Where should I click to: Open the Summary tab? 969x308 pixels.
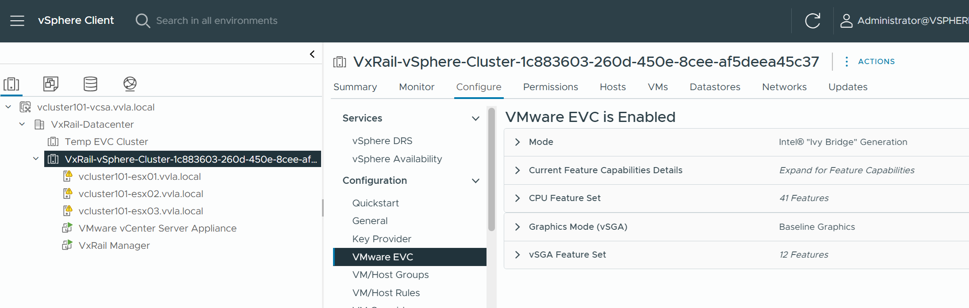(x=355, y=87)
